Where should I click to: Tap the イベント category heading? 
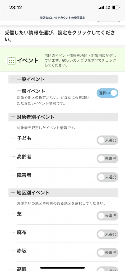[28, 61]
